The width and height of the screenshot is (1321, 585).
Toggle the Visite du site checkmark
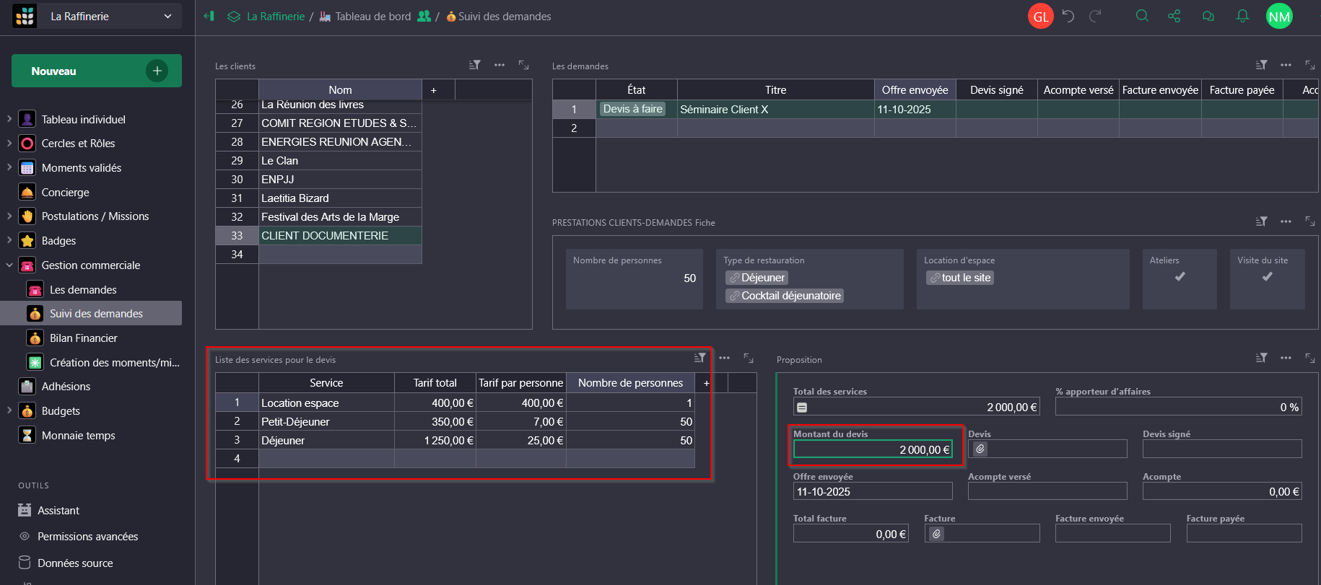click(x=1267, y=277)
